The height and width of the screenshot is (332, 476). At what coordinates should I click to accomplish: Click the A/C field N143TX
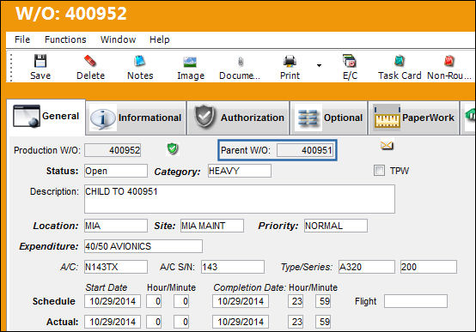coord(116,267)
